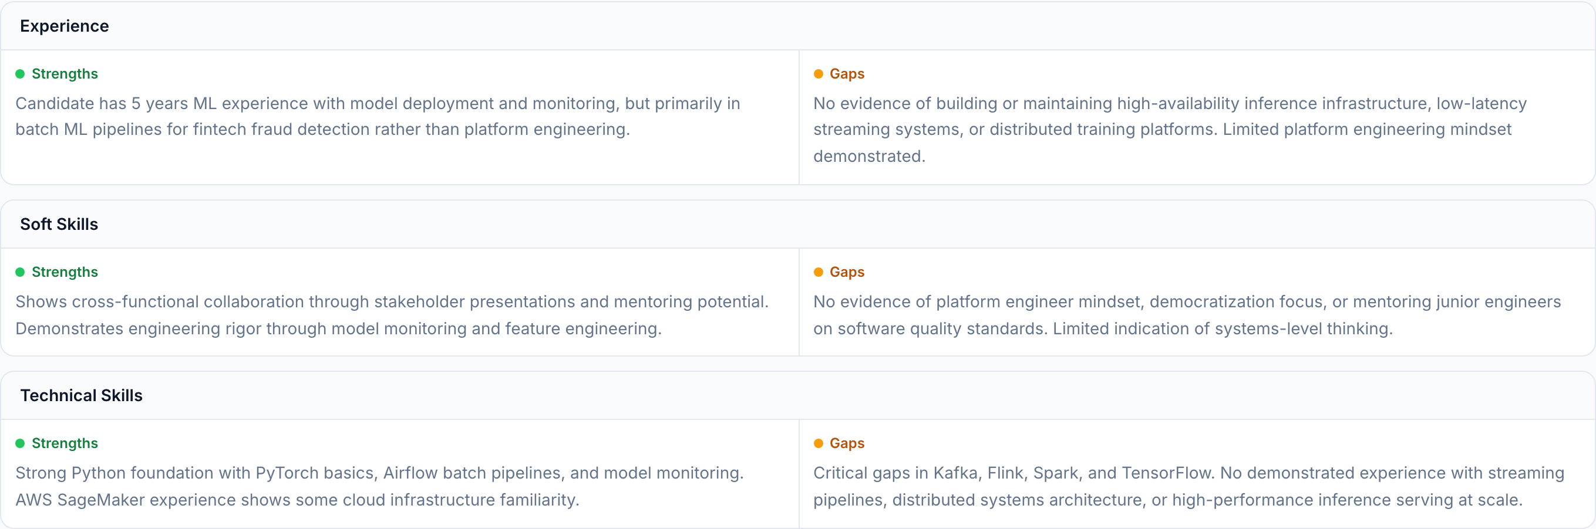Click the orange Gaps dot under Experience
1596x529 pixels.
click(x=818, y=74)
